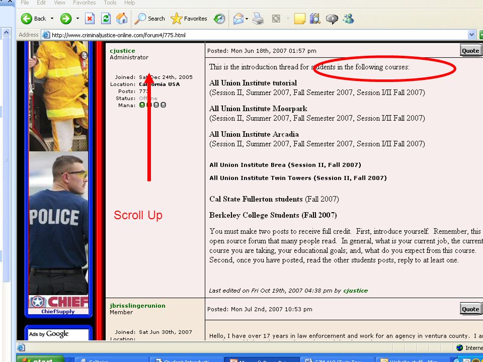Click the left pane scroll up arrow
Image resolution: width=483 pixels, height=362 pixels.
[x=7, y=32]
